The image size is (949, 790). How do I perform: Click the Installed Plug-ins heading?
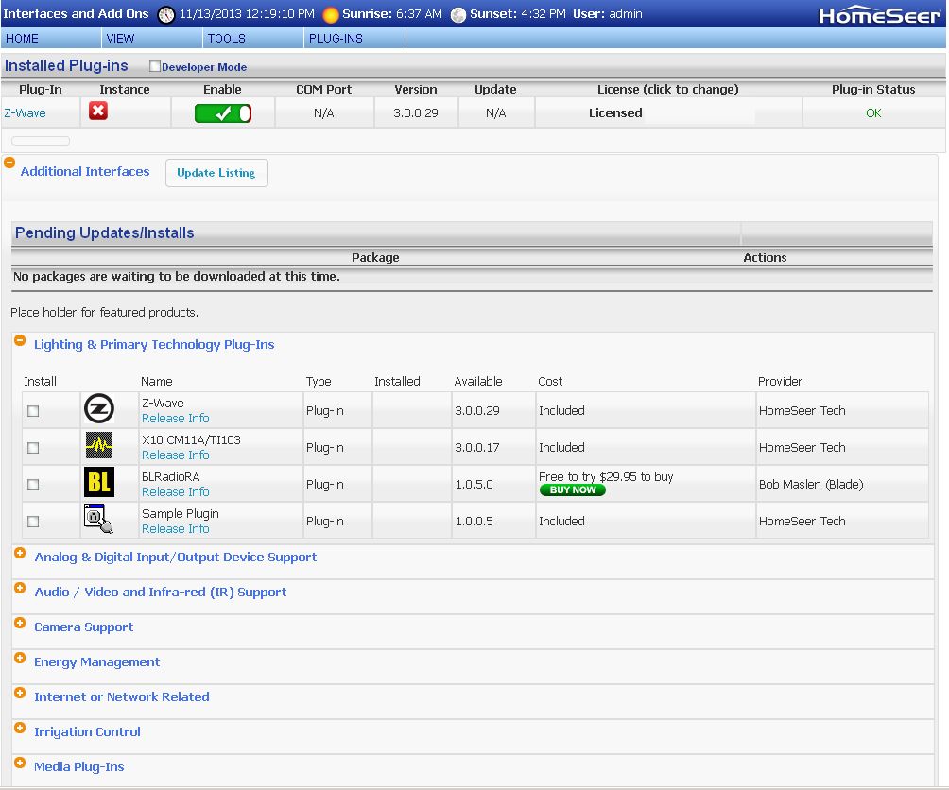pos(66,65)
